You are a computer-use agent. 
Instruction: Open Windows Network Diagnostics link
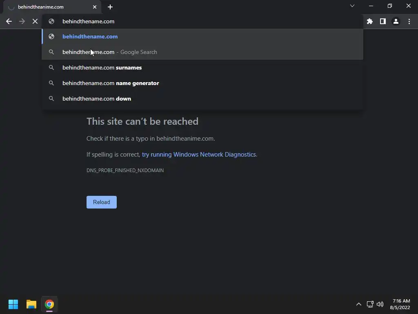point(199,155)
